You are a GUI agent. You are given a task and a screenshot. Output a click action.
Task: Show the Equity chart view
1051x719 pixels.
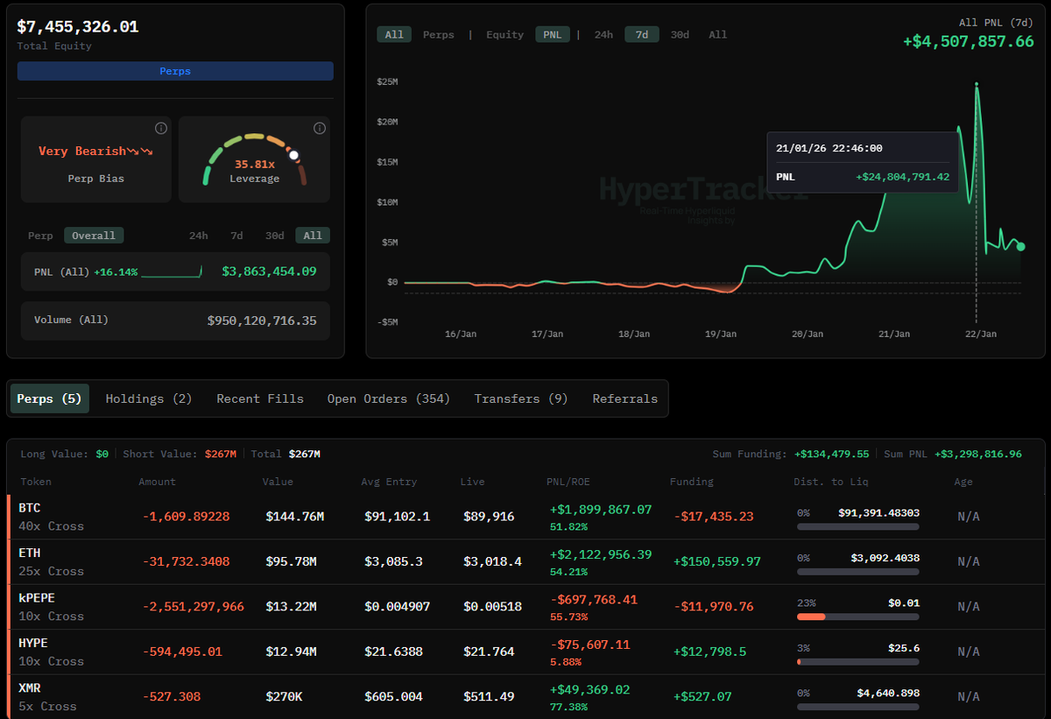504,35
